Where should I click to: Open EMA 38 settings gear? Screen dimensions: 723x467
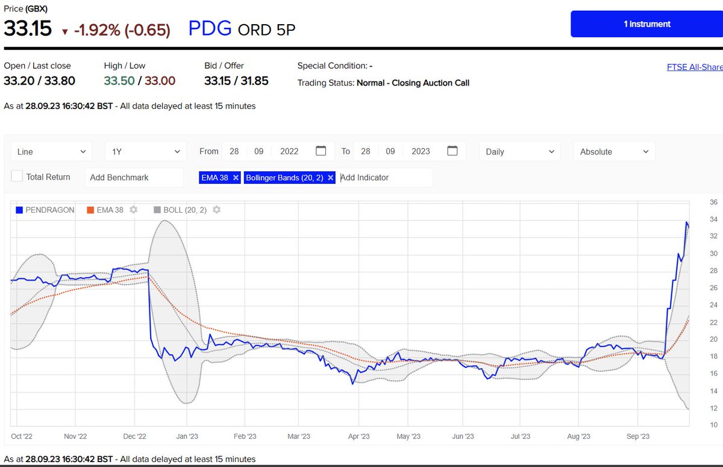(x=134, y=210)
